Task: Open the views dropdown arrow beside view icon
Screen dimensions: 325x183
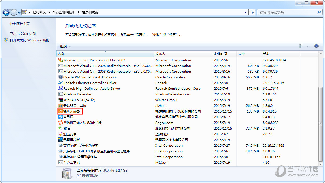Action: click(x=308, y=46)
